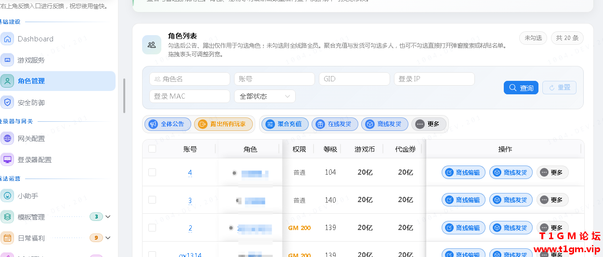Screen dimensions: 603x257
Task: Click 离线发货 in account 2 row
Action: (x=511, y=228)
